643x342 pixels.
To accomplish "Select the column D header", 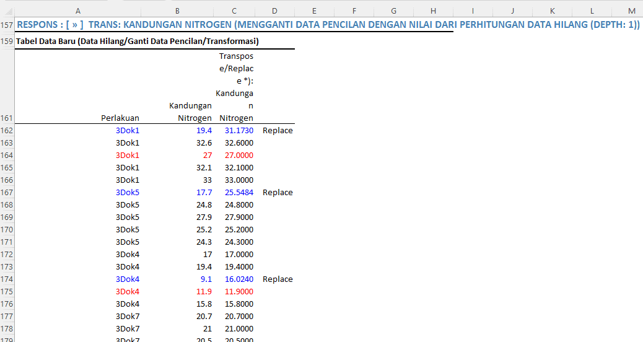I will [274, 11].
